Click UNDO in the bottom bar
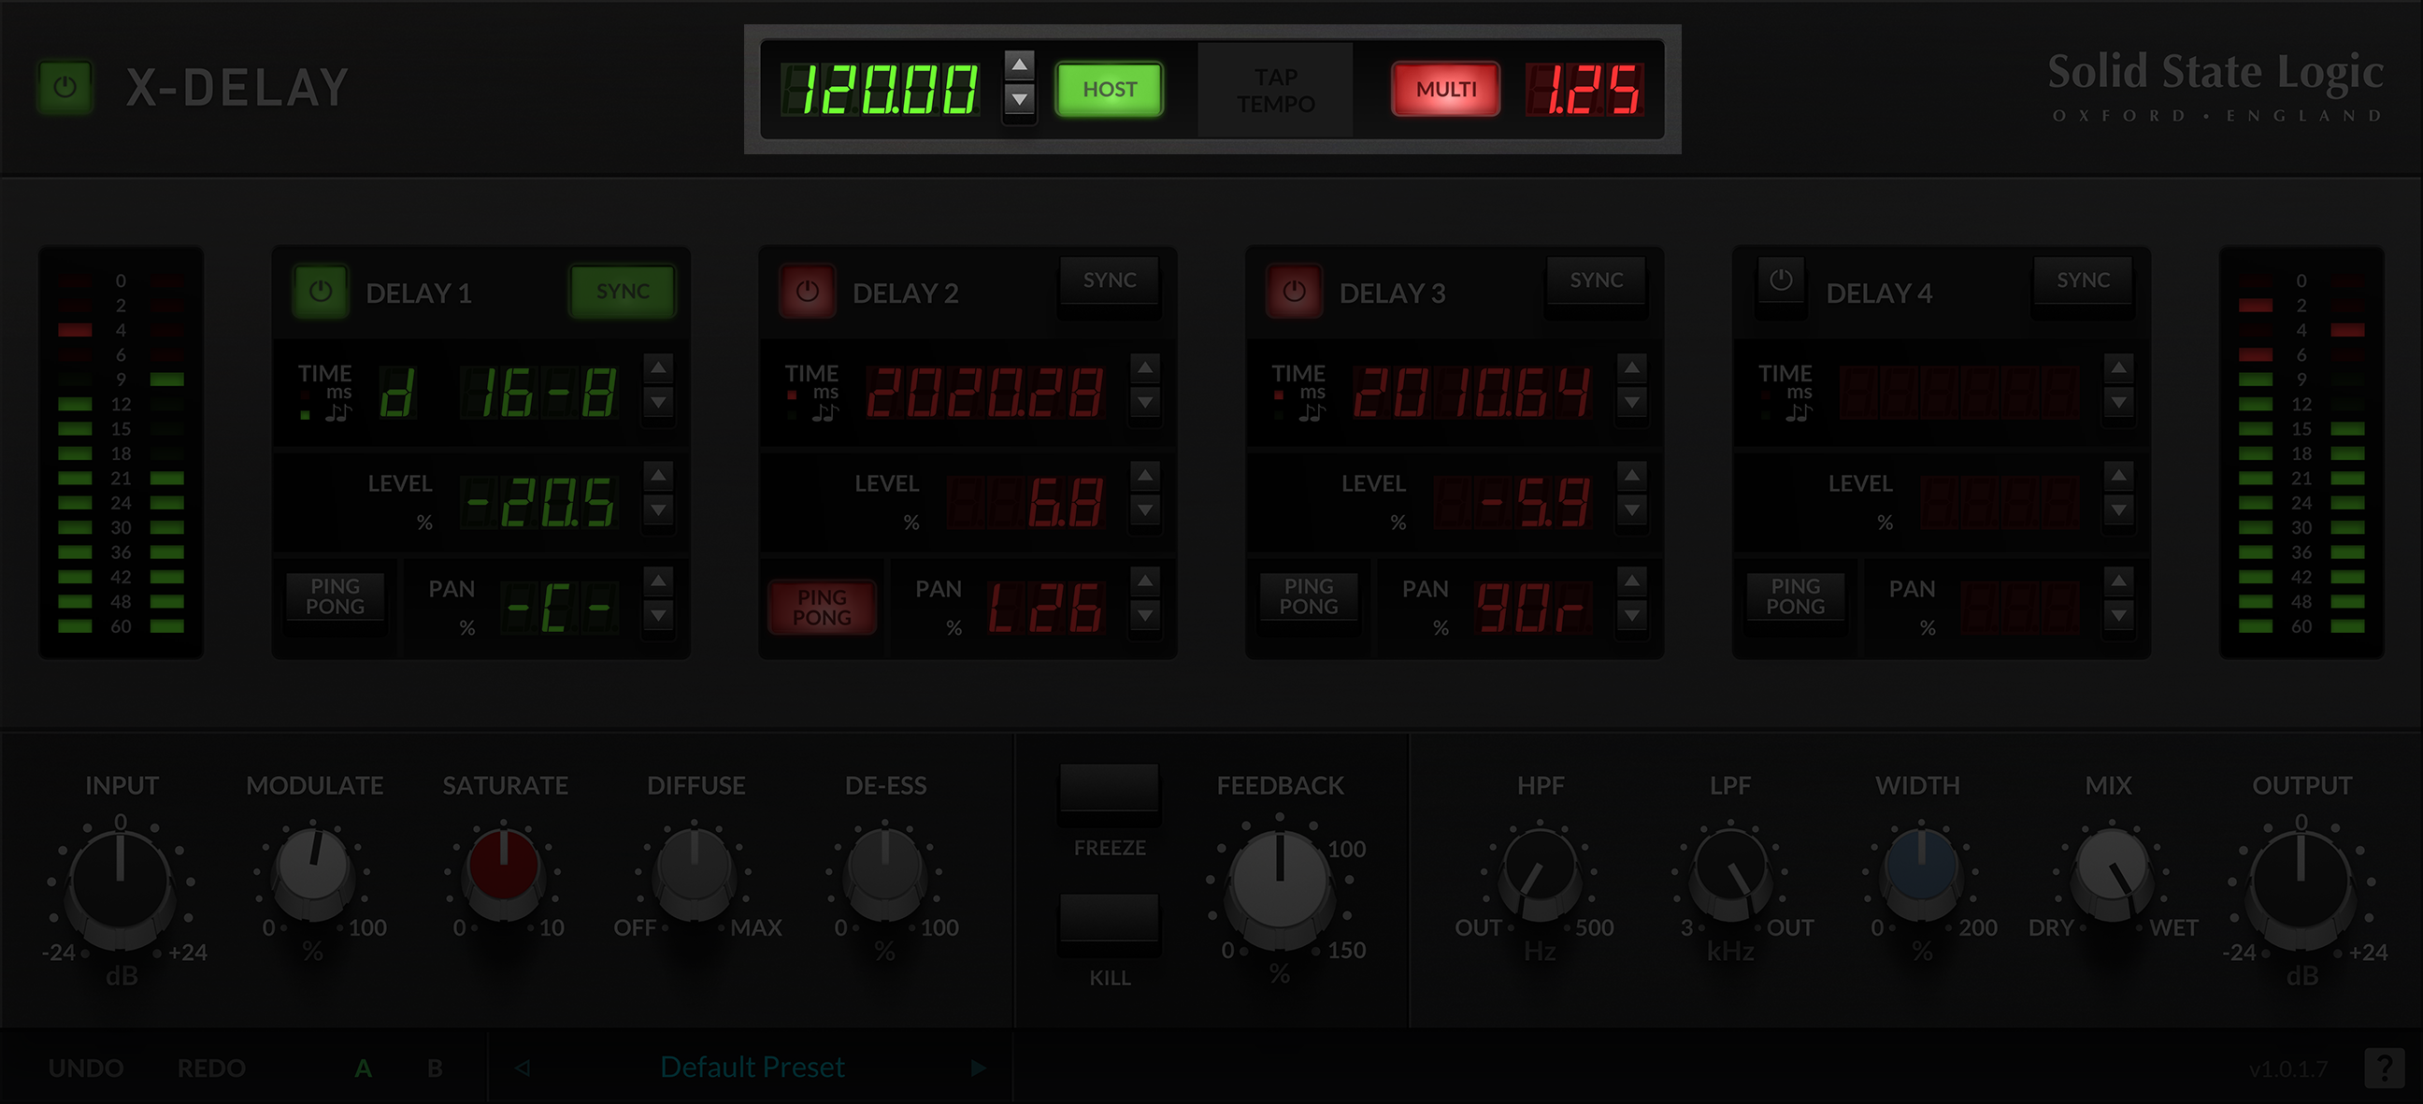Viewport: 2423px width, 1104px height. (86, 1068)
